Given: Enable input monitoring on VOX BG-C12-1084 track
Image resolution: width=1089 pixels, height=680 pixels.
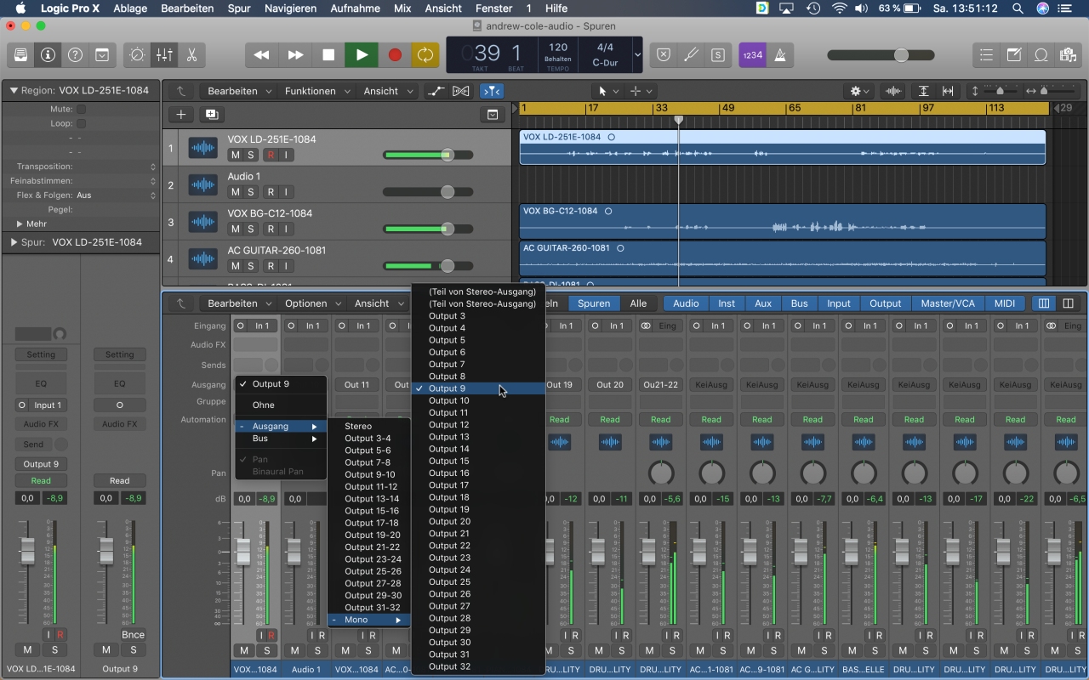Looking at the screenshot, I should click(x=288, y=229).
